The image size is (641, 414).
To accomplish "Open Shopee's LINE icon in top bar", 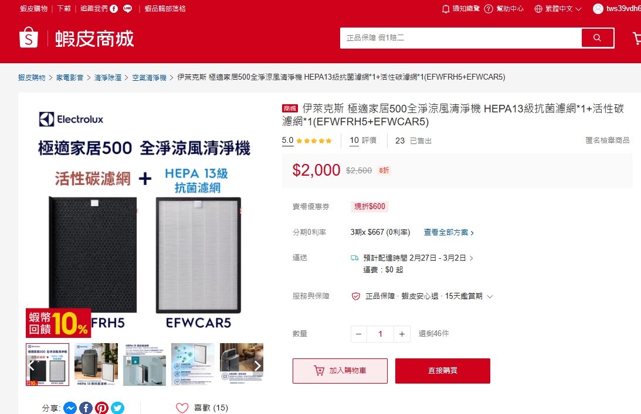I will coord(127,9).
